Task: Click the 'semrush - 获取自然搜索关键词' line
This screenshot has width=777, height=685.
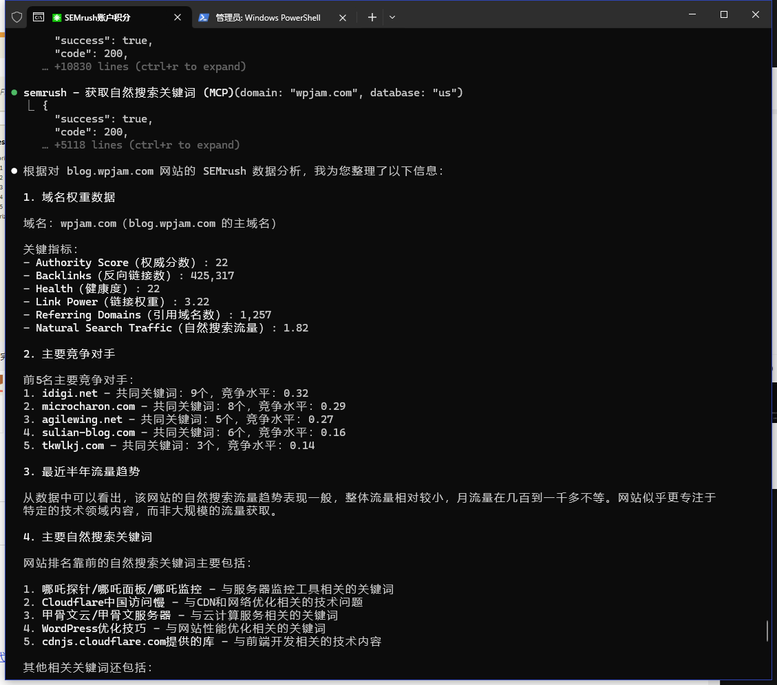Action: click(x=243, y=93)
